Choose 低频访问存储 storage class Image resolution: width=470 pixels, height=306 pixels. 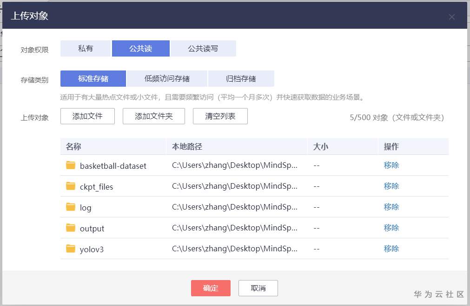[167, 79]
